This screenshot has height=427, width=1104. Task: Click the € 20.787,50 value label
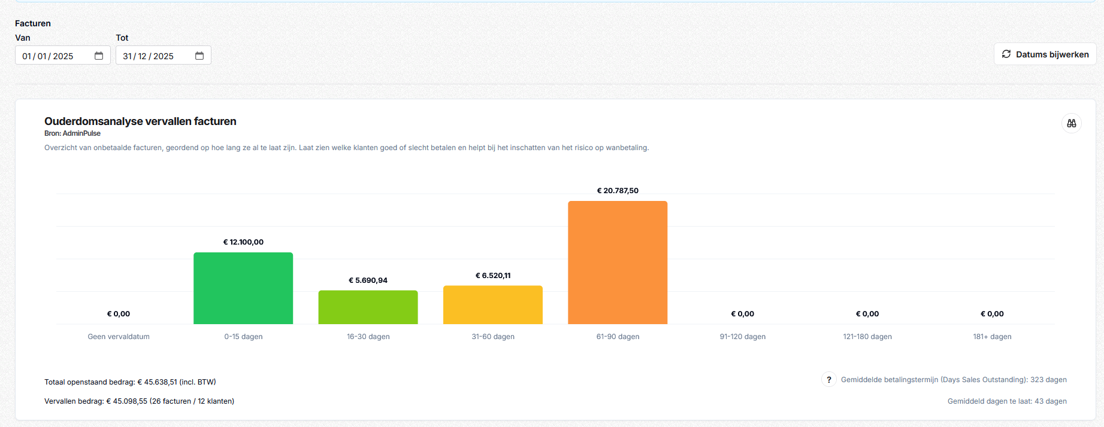coord(618,191)
